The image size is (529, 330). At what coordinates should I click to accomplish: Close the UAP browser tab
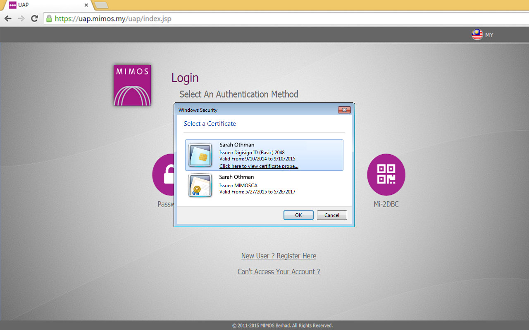(86, 5)
